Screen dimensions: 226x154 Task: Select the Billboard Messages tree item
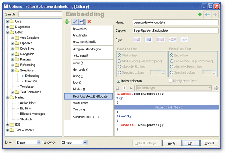click(32, 114)
